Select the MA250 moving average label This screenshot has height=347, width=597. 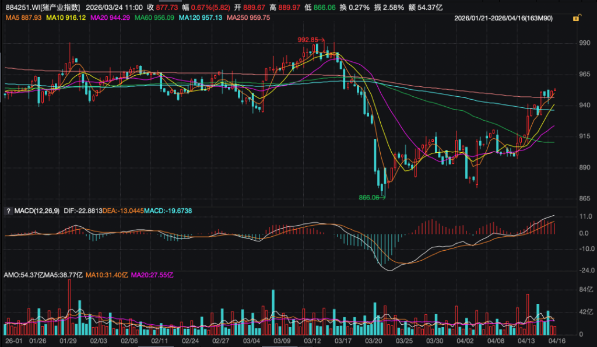click(x=248, y=19)
